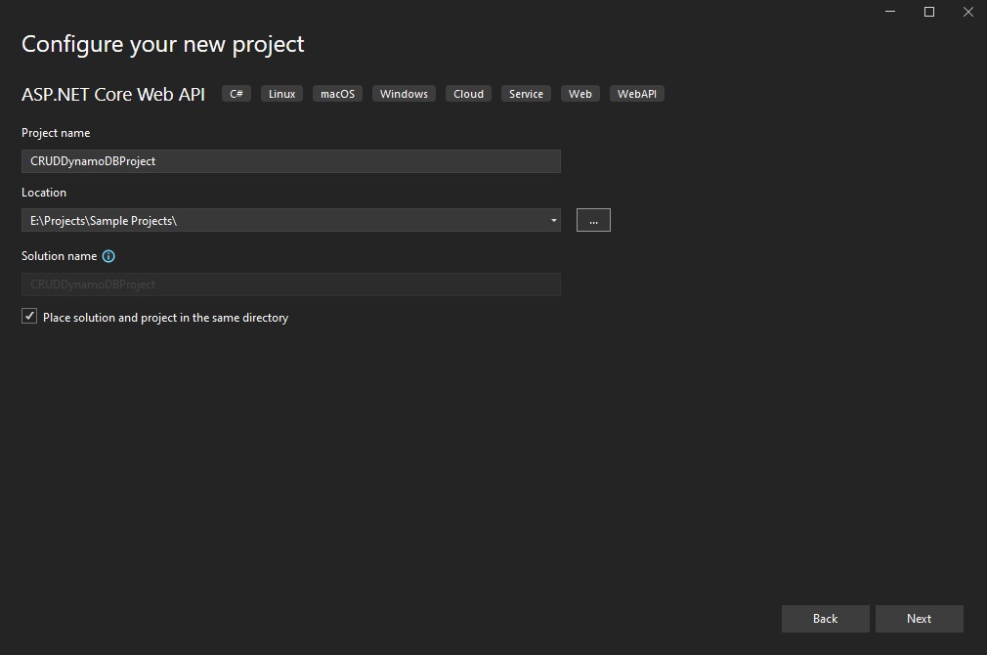Click the 'Project name' label
The width and height of the screenshot is (987, 655).
(x=56, y=133)
